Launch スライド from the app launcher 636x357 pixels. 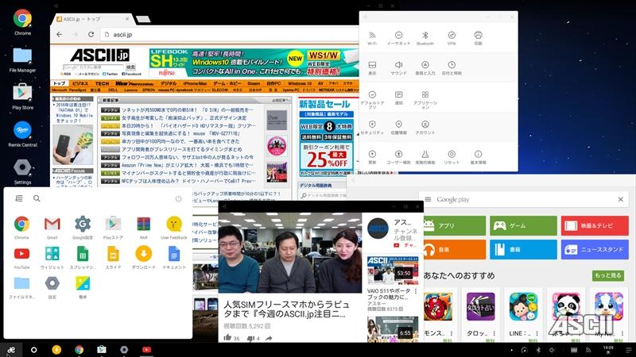pos(113,257)
